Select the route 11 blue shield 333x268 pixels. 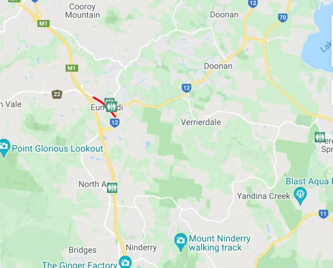(x=323, y=214)
